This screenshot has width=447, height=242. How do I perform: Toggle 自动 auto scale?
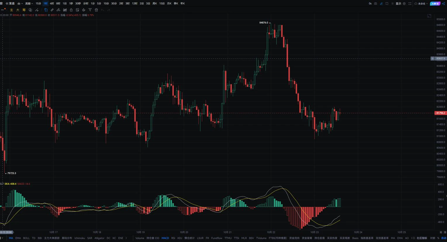tap(444, 238)
